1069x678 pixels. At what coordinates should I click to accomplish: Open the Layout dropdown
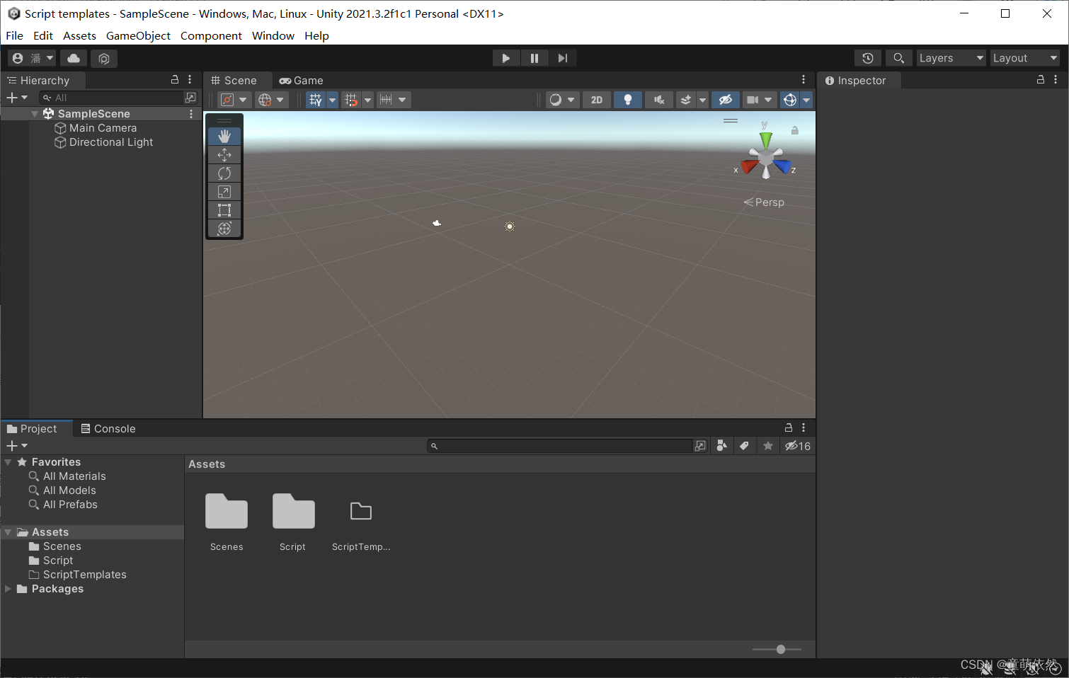click(1024, 58)
